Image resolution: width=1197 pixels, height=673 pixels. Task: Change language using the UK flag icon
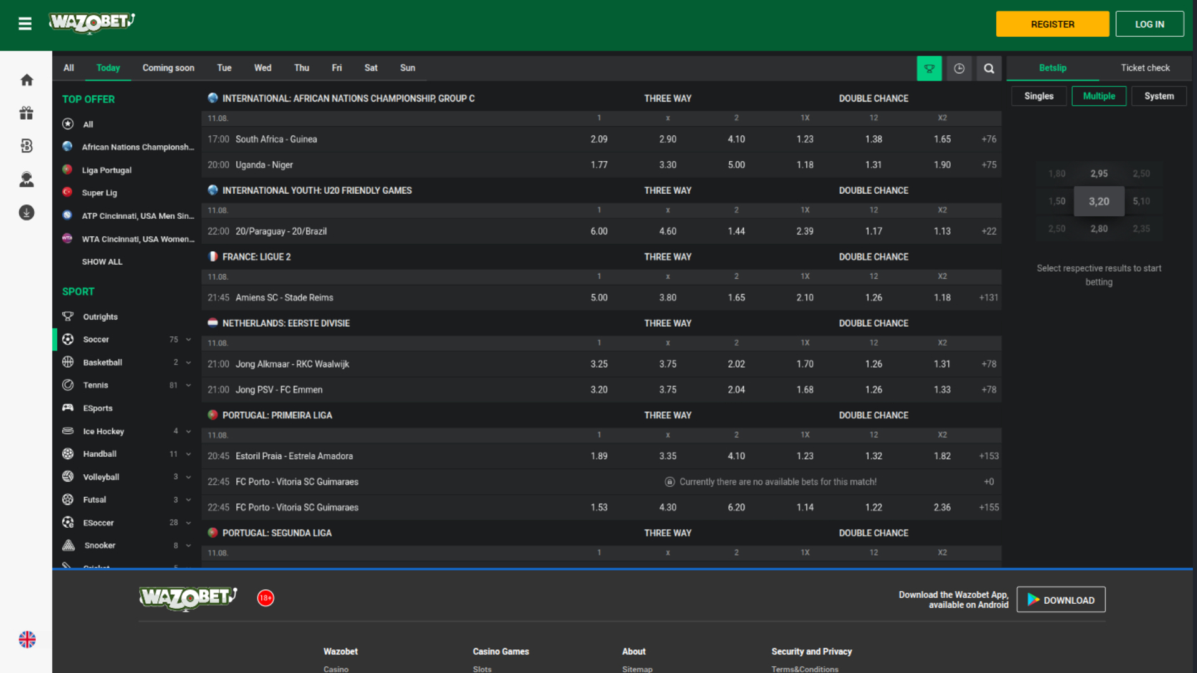click(x=27, y=639)
